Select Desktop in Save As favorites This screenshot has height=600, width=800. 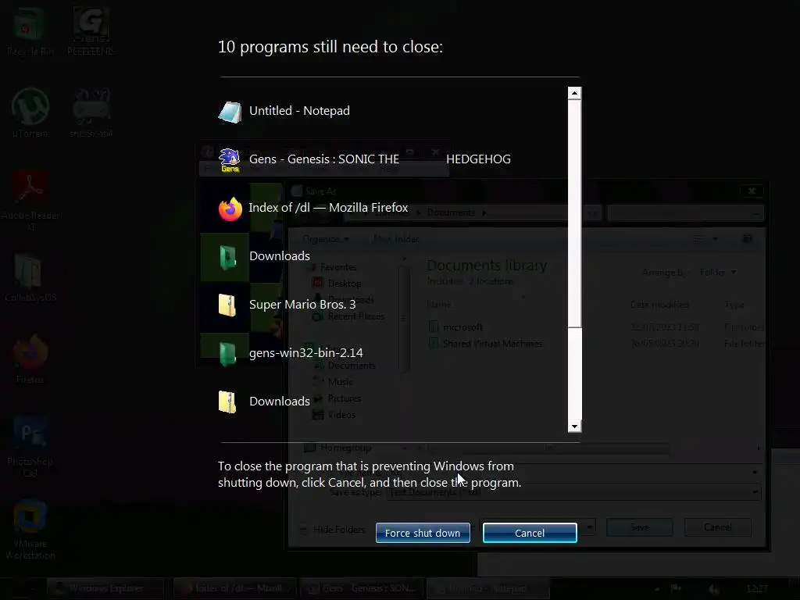pyautogui.click(x=337, y=283)
